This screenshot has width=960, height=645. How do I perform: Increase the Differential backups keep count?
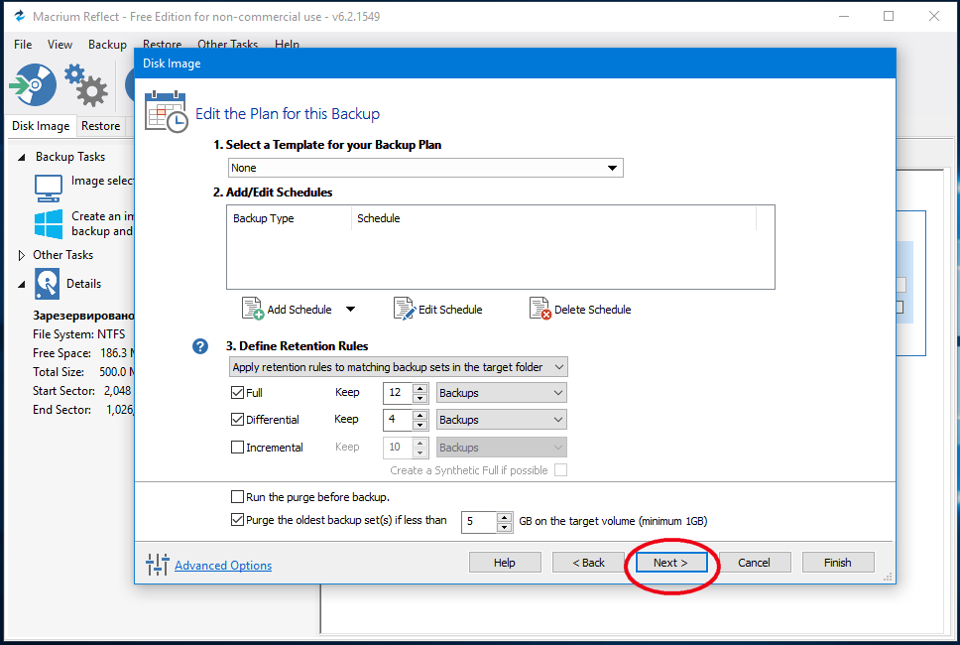pyautogui.click(x=420, y=416)
